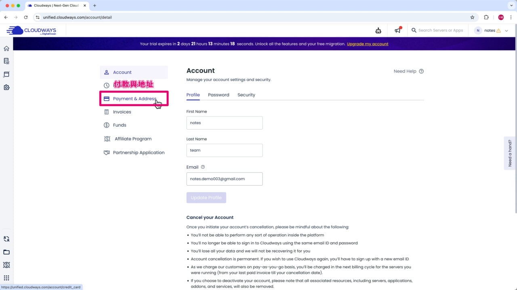Screen dimensions: 517x290
Task: Open the apps grid icon at bottom left
Action: click(6, 278)
